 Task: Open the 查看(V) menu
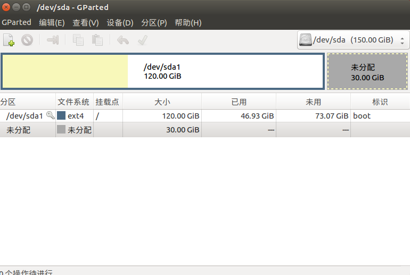coord(86,23)
